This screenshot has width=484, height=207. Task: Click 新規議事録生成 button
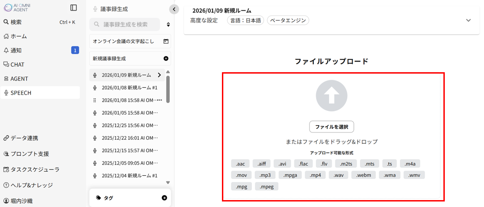130,58
